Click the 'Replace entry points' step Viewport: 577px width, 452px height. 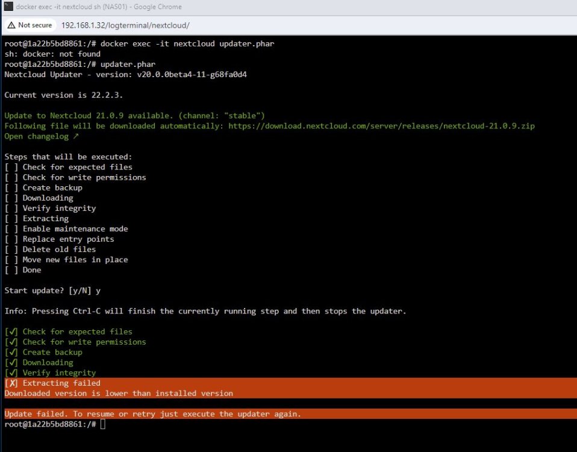[59, 239]
